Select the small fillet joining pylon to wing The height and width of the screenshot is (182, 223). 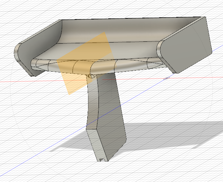pyautogui.click(x=91, y=76)
